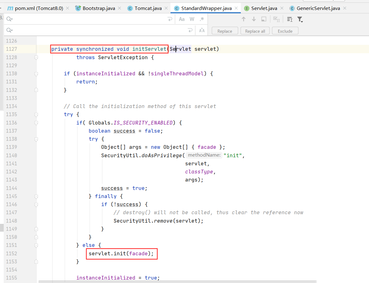Click the Replace button
This screenshot has height=283, width=369.
click(225, 31)
